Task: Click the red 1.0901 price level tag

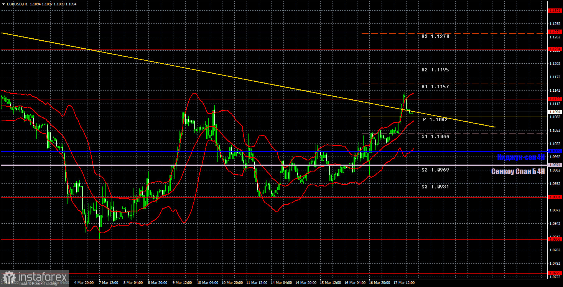Action: coord(555,197)
